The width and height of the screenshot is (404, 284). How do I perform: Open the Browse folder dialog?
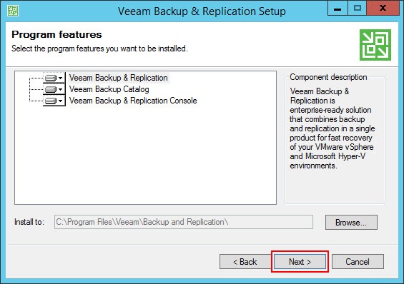(351, 223)
